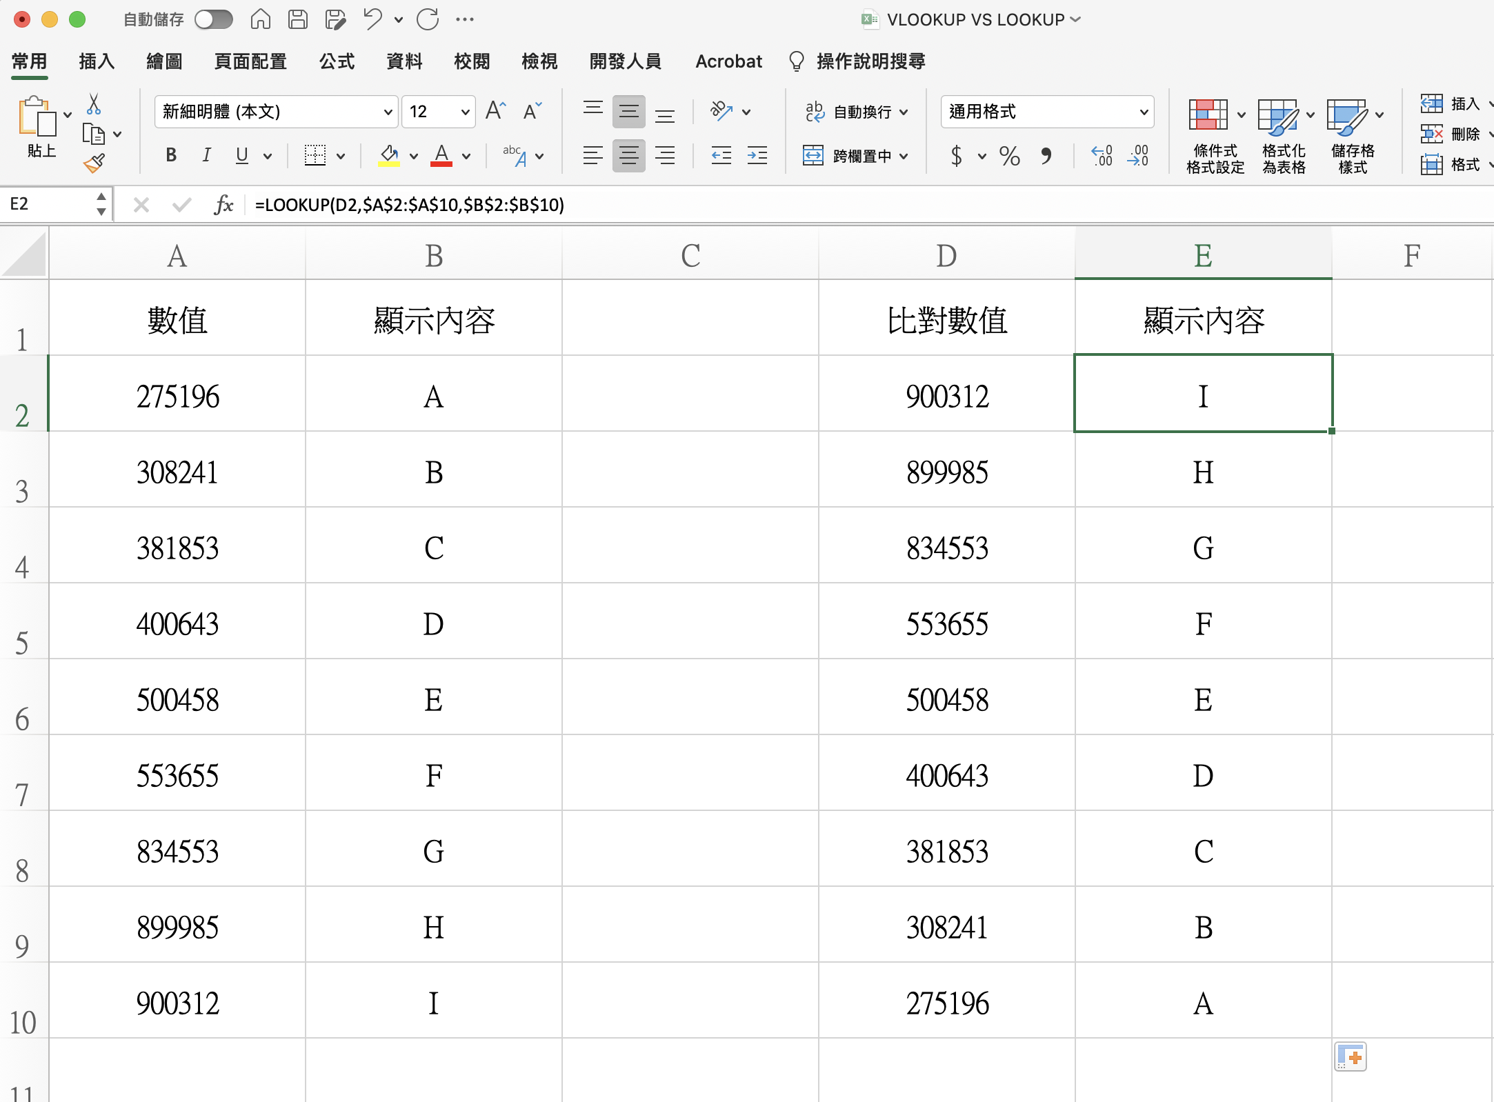Open the font name dropdown

pyautogui.click(x=388, y=112)
